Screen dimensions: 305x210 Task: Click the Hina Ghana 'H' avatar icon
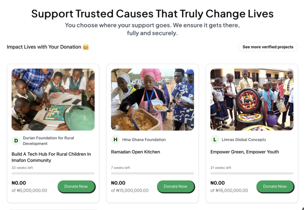pos(115,140)
